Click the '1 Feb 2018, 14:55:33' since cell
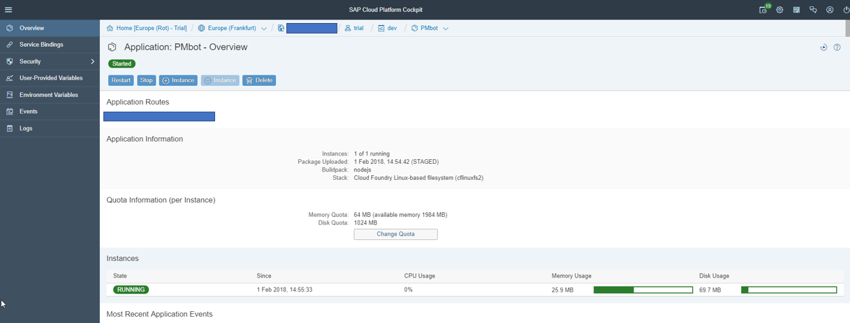Image resolution: width=850 pixels, height=323 pixels. [x=284, y=290]
